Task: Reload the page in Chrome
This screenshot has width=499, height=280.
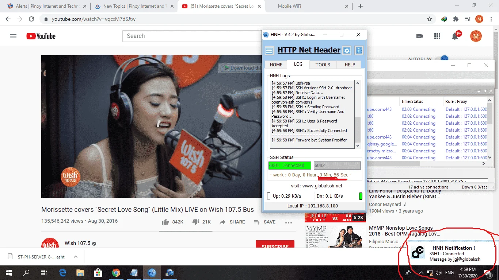Action: (x=31, y=19)
